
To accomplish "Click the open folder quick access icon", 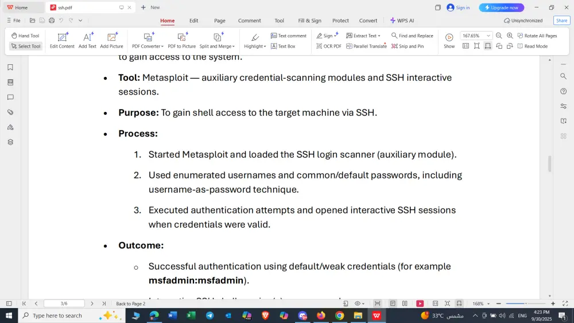I will point(32,21).
